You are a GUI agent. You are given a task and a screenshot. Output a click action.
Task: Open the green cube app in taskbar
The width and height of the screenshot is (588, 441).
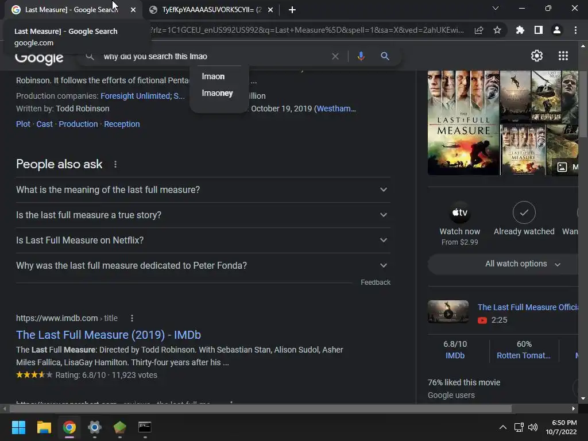[119, 427]
